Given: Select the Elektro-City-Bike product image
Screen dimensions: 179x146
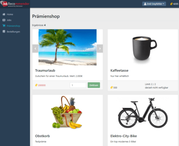Looking at the screenshot, I should (x=143, y=113).
